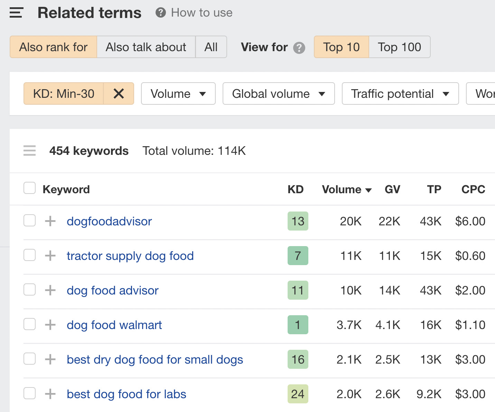
Task: Select the Top 100 view
Action: [x=400, y=47]
